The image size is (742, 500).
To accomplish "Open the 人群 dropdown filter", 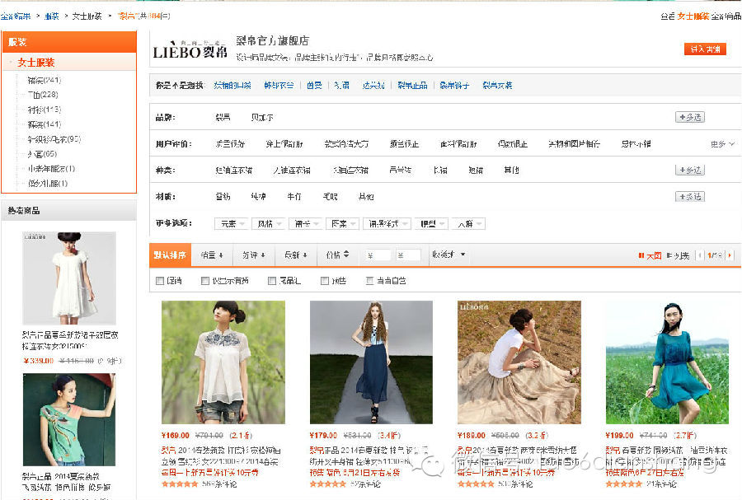I will click(468, 223).
